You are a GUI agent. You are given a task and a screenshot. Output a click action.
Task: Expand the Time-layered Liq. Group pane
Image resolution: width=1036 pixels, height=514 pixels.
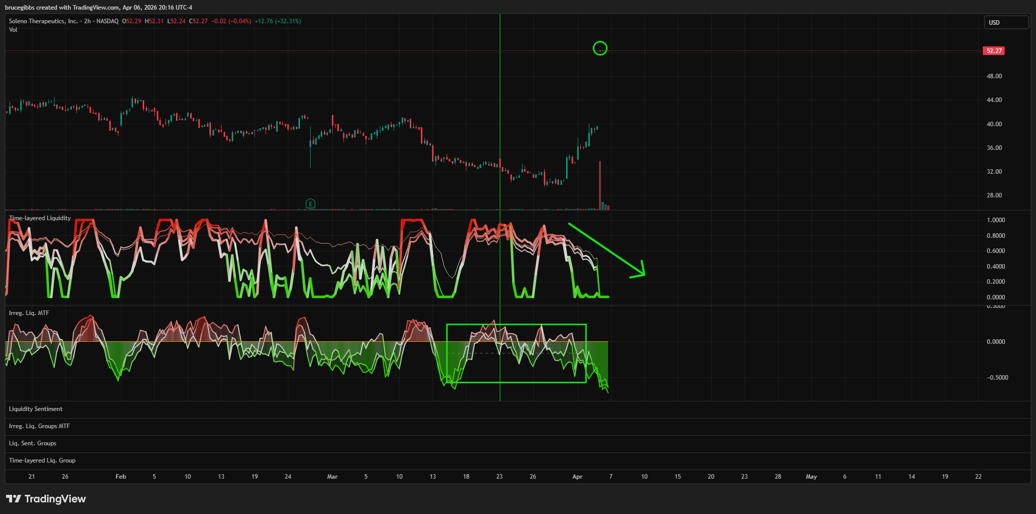tap(42, 460)
